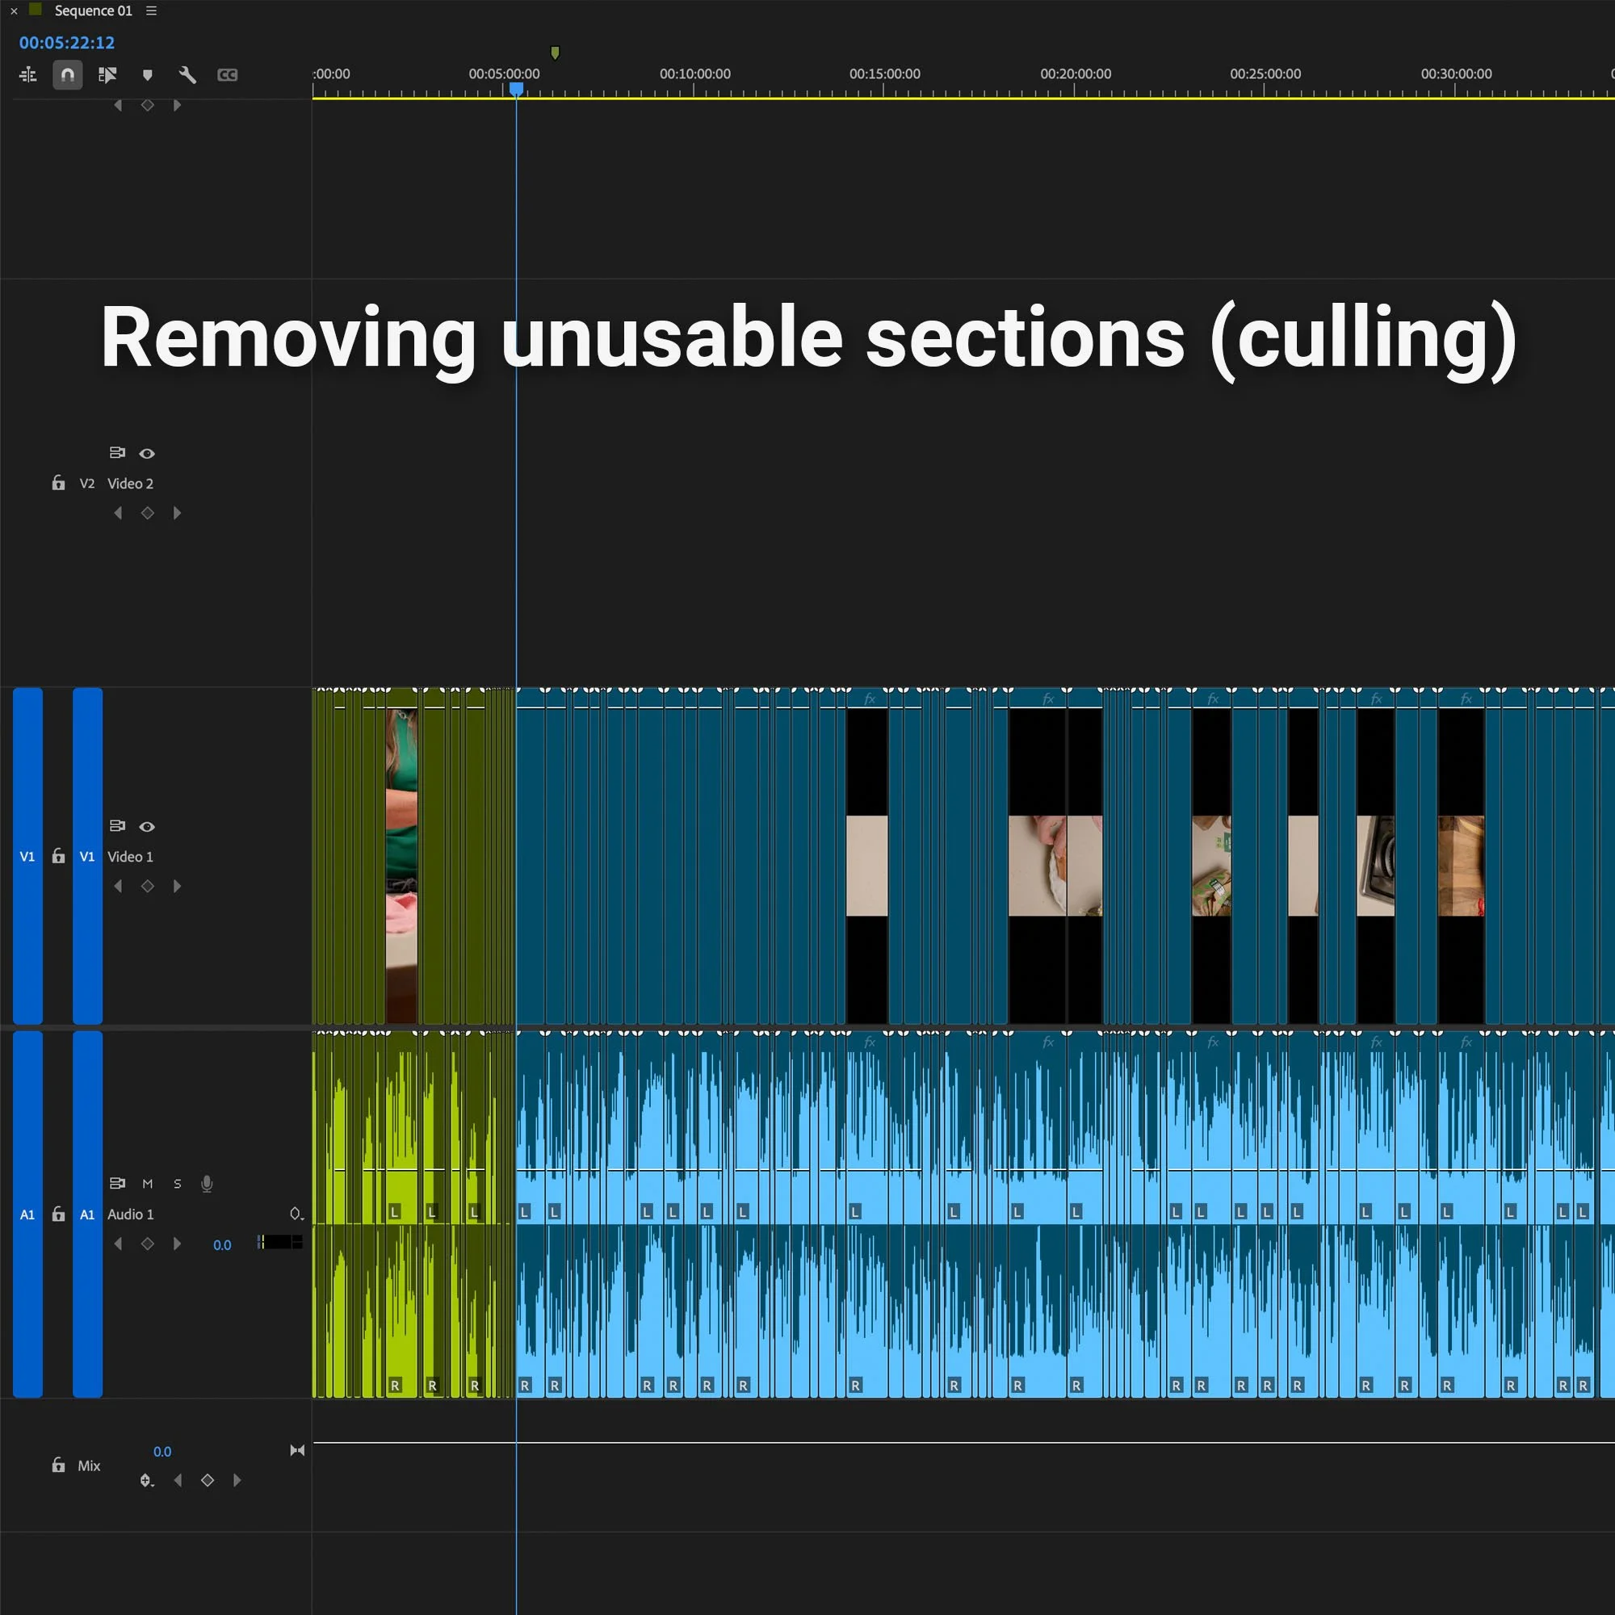Open the Sequence 01 panel menu
This screenshot has height=1615, width=1615.
click(x=151, y=10)
